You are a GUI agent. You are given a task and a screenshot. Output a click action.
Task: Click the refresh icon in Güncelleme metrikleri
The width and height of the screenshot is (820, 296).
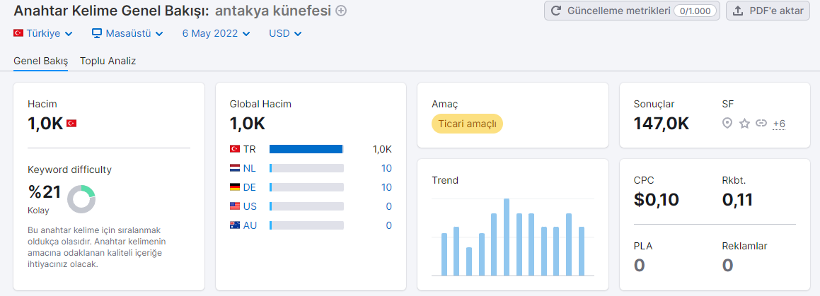(556, 11)
